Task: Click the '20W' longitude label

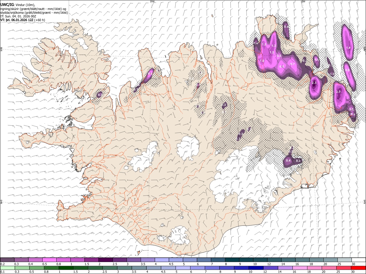Action: [x=152, y=1]
